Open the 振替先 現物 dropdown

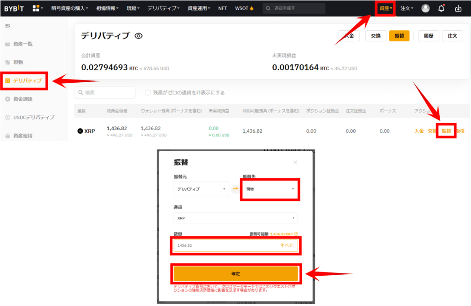(270, 189)
